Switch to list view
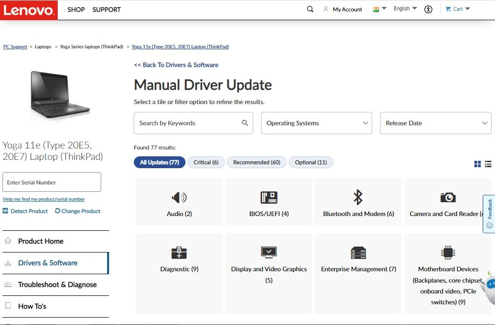This screenshot has width=495, height=325. (488, 164)
